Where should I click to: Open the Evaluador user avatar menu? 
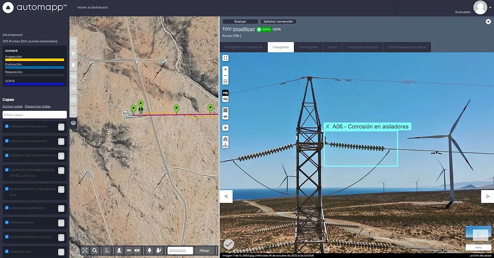click(x=480, y=8)
